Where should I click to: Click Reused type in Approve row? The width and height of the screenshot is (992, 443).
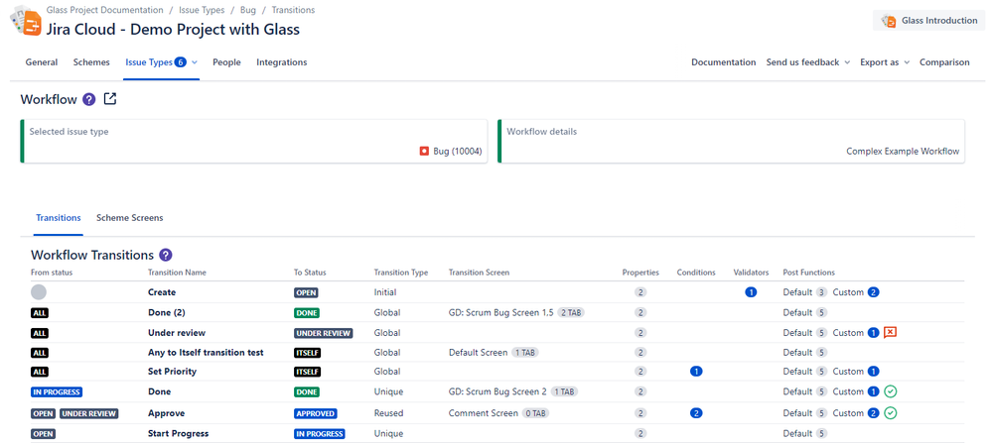[388, 413]
